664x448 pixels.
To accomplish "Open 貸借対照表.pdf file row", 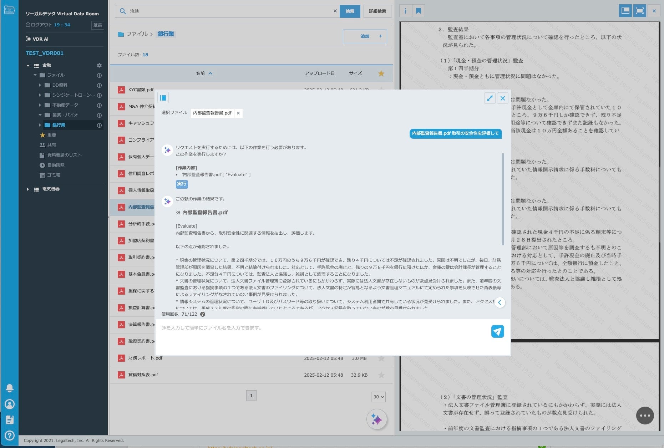I will click(x=251, y=375).
